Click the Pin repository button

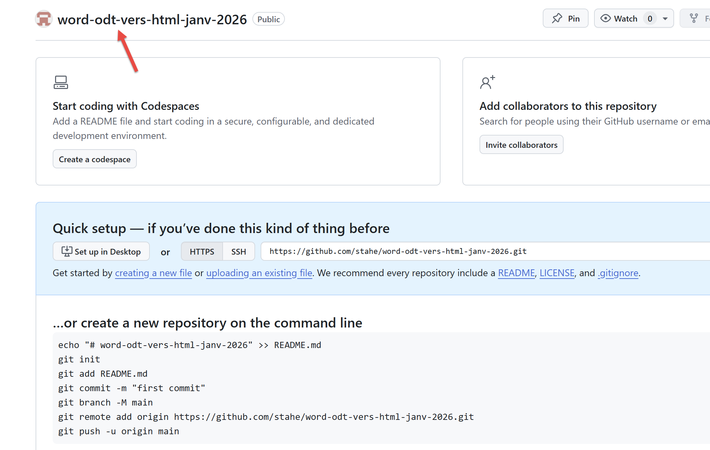pos(565,18)
